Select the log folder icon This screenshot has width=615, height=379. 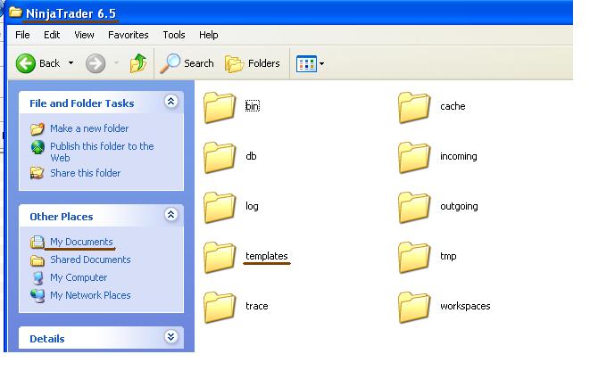(x=220, y=207)
